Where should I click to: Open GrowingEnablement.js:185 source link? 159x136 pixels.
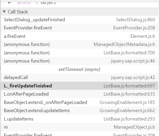tap(127, 102)
